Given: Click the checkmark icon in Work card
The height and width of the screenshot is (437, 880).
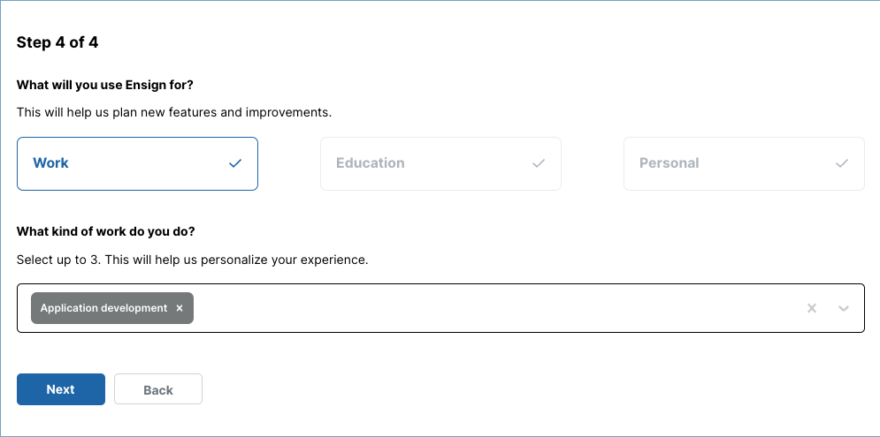Looking at the screenshot, I should click(x=235, y=163).
